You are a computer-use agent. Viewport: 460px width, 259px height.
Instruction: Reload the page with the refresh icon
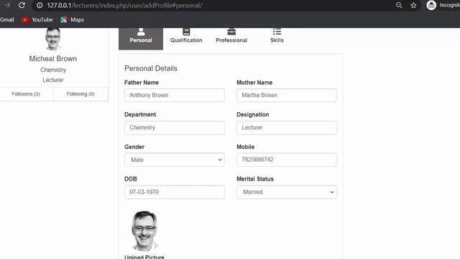[x=22, y=5]
